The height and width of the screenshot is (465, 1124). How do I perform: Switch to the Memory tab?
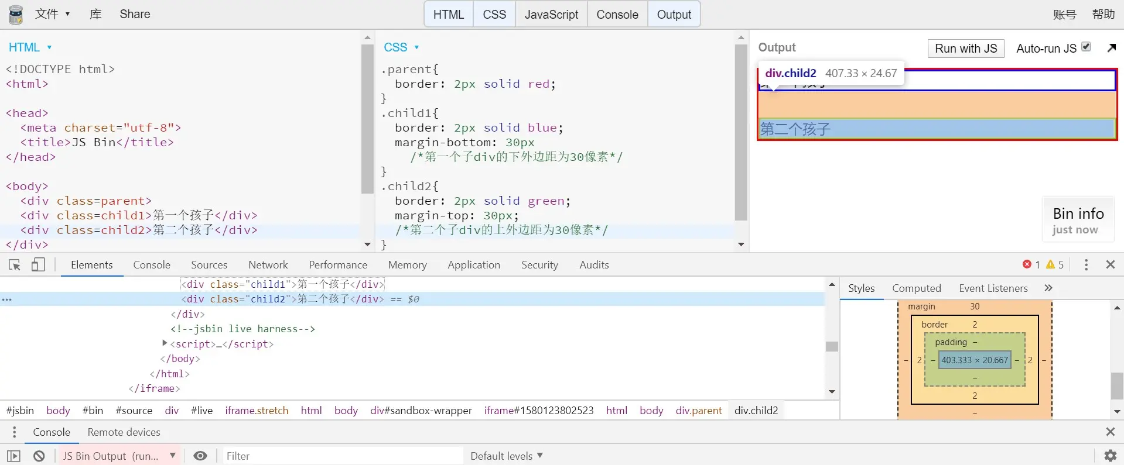(407, 265)
